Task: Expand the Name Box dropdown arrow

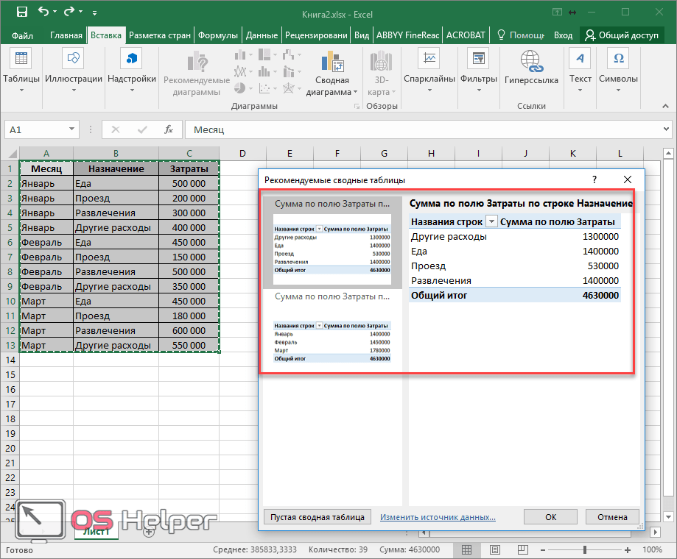Action: coord(71,129)
